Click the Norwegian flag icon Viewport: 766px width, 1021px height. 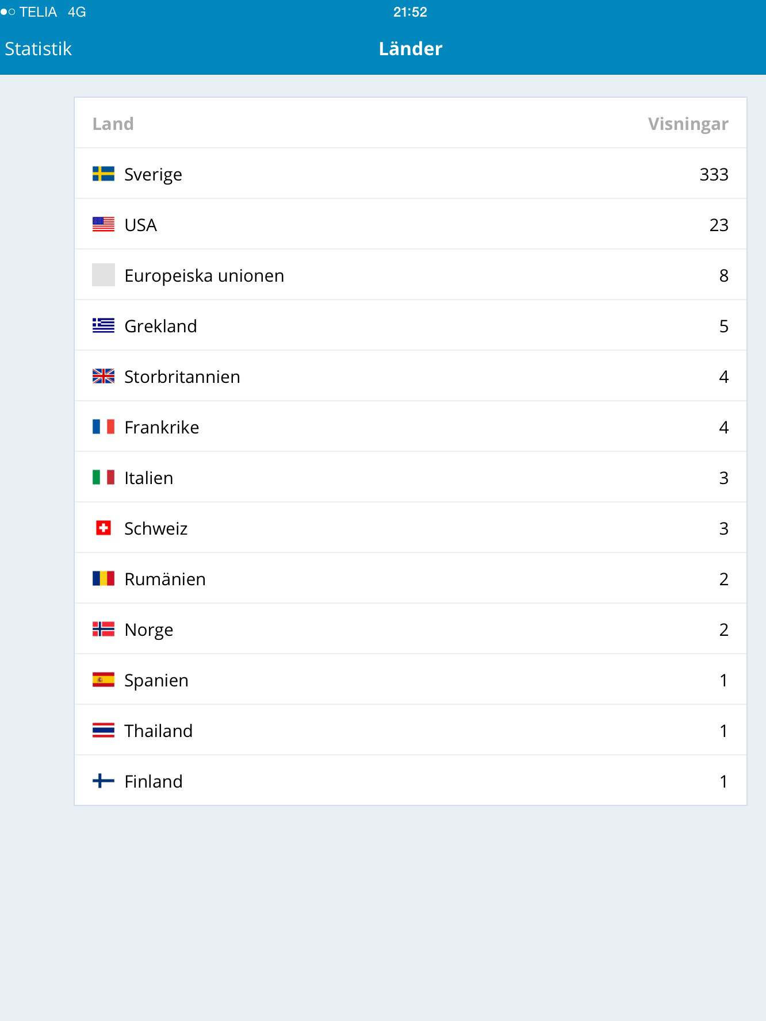[x=104, y=629]
